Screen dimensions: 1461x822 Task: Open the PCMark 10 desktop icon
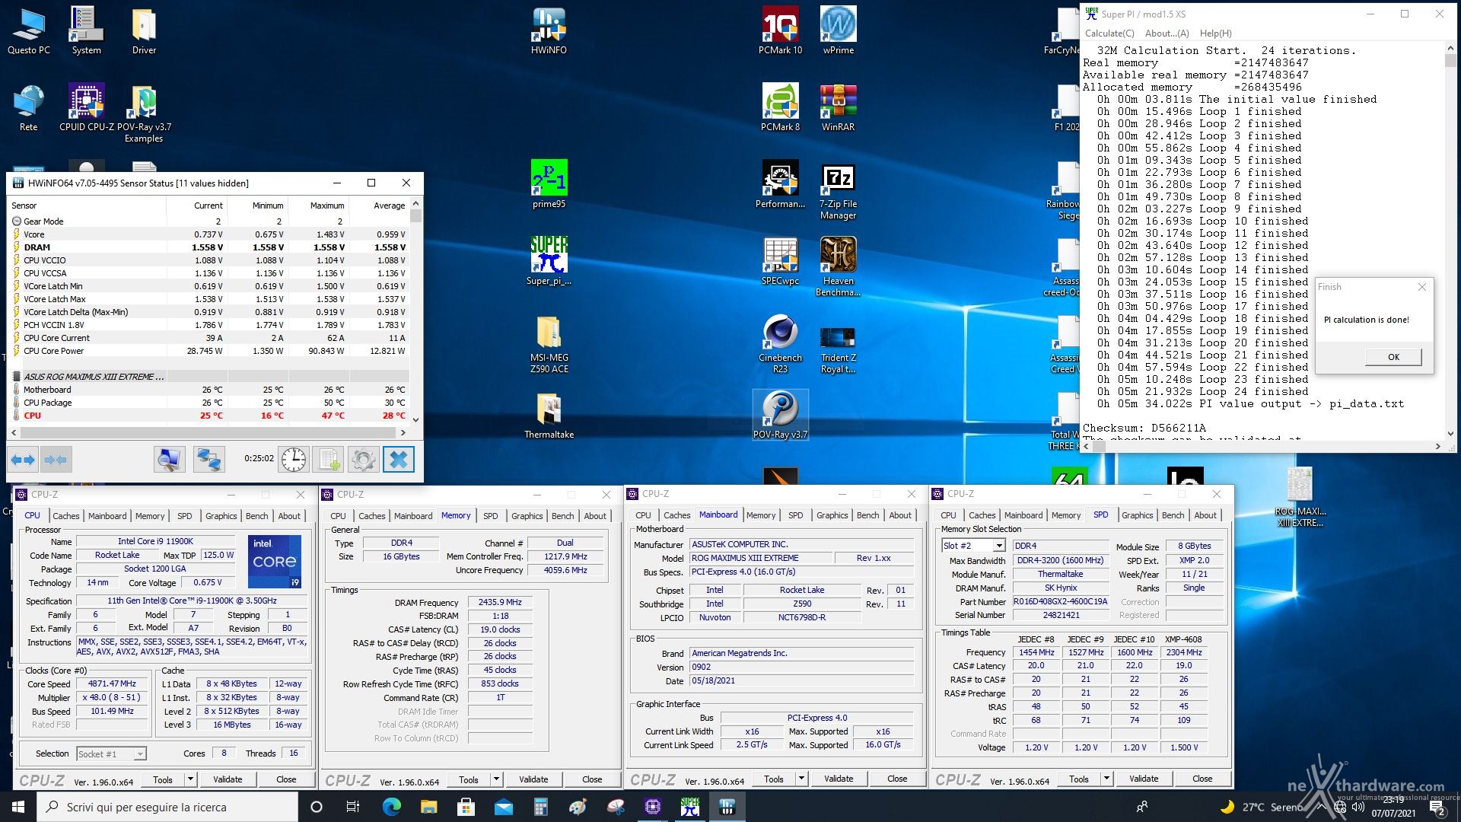click(780, 31)
